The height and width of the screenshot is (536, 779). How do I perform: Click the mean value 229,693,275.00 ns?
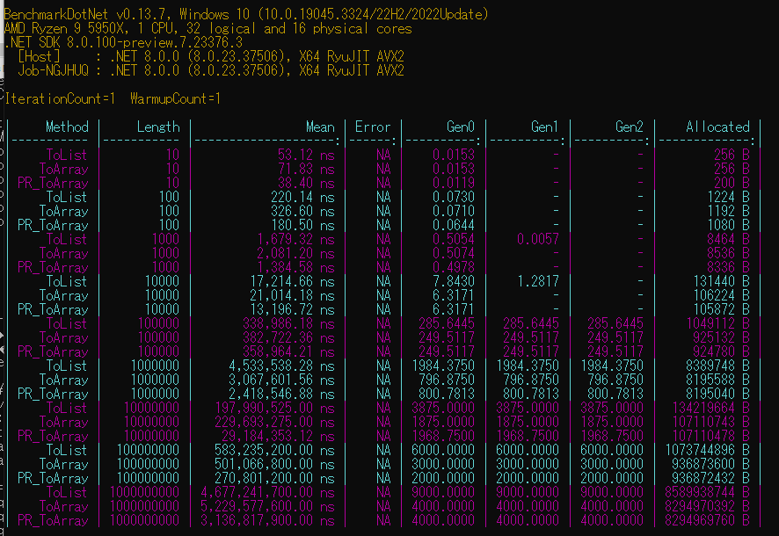pos(274,423)
